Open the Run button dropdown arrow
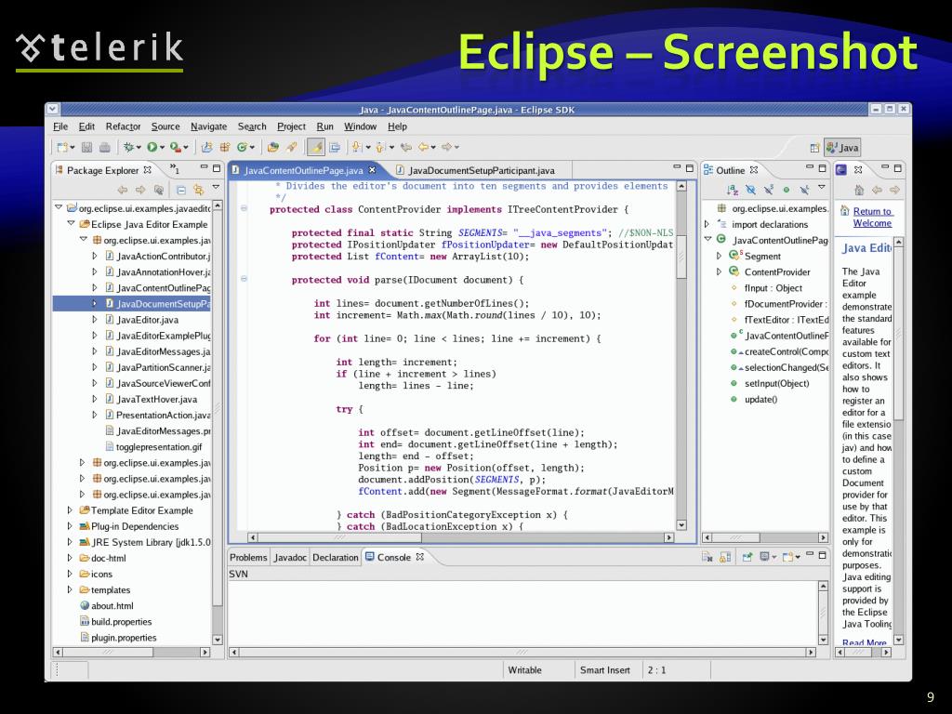The image size is (952, 714). (162, 148)
